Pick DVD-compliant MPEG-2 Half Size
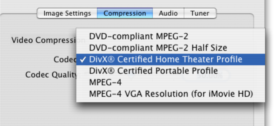The width and height of the screenshot is (274, 126). 158,48
